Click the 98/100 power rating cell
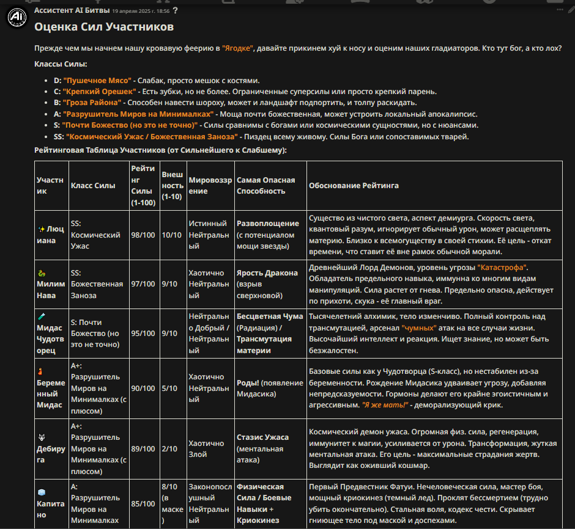The height and width of the screenshot is (529, 575). coord(144,235)
